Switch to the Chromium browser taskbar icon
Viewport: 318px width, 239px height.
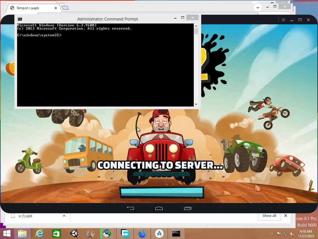point(107,233)
